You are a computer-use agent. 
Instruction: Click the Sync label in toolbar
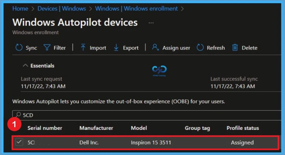tap(31, 48)
